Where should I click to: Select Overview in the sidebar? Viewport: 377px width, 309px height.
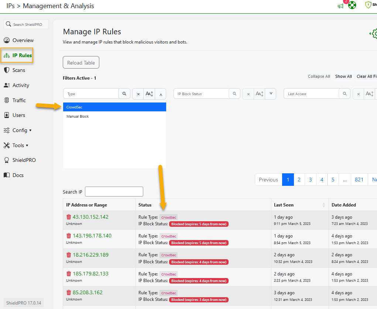tap(19, 40)
